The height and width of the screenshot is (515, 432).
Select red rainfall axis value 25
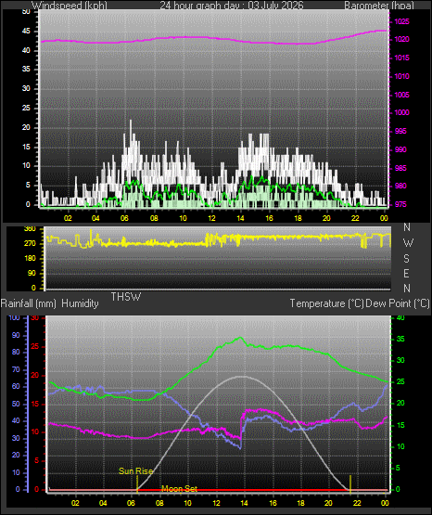tap(35, 346)
